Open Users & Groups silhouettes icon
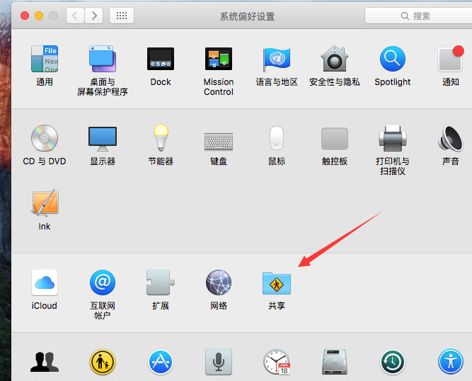 pos(45,362)
